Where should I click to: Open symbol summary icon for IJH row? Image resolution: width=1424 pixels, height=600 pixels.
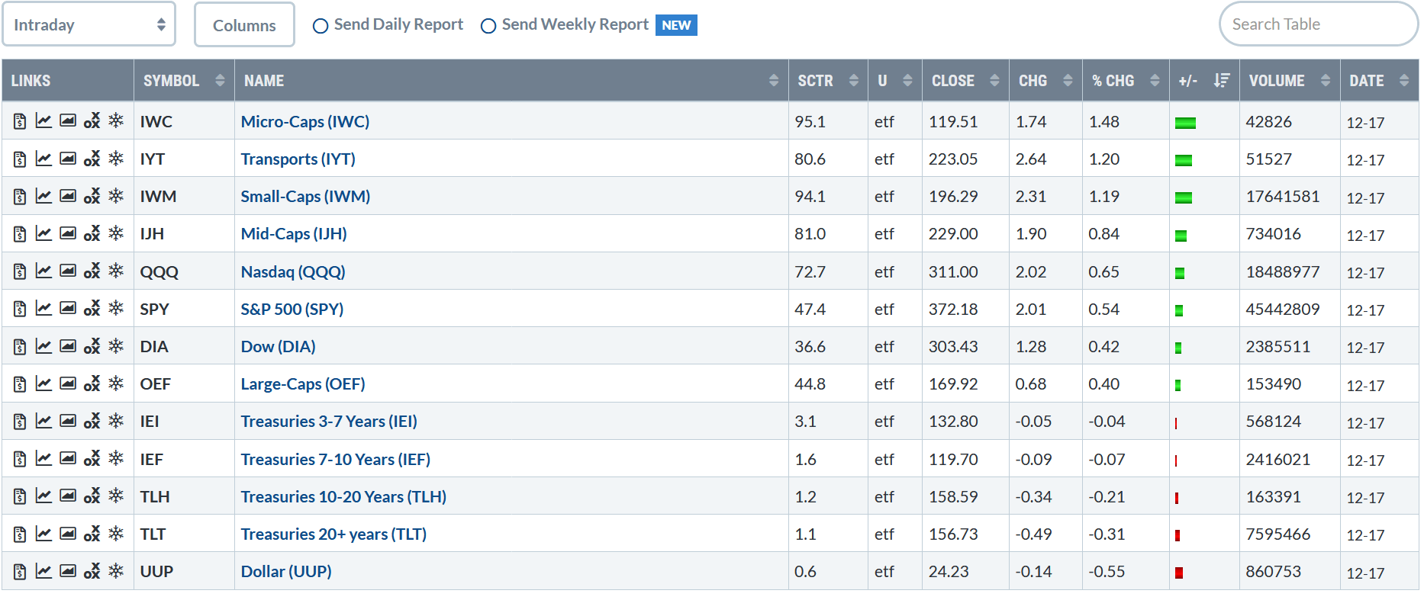click(20, 233)
